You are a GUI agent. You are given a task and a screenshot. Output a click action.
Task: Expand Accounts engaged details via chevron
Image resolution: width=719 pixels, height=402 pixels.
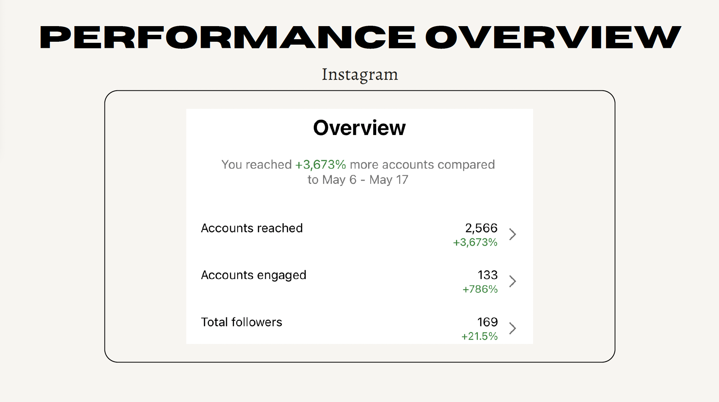[512, 281]
